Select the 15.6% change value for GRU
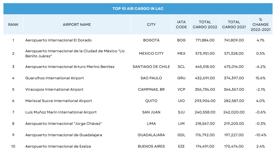The height and width of the screenshot is (155, 276). [x=261, y=78]
